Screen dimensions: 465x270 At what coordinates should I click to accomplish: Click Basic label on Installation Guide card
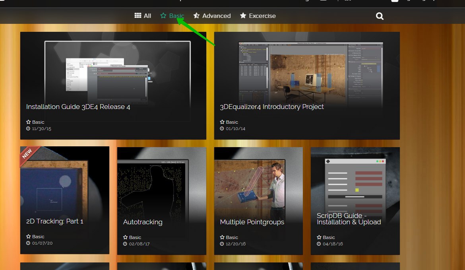(38, 122)
